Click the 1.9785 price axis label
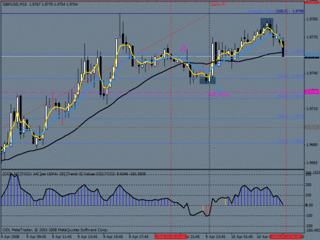The width and height of the screenshot is (320, 240). 312,19
